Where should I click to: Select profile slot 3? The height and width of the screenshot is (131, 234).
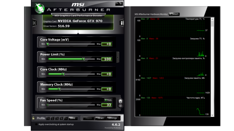pos(57,118)
